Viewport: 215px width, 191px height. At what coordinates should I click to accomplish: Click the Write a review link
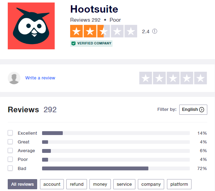[40, 78]
